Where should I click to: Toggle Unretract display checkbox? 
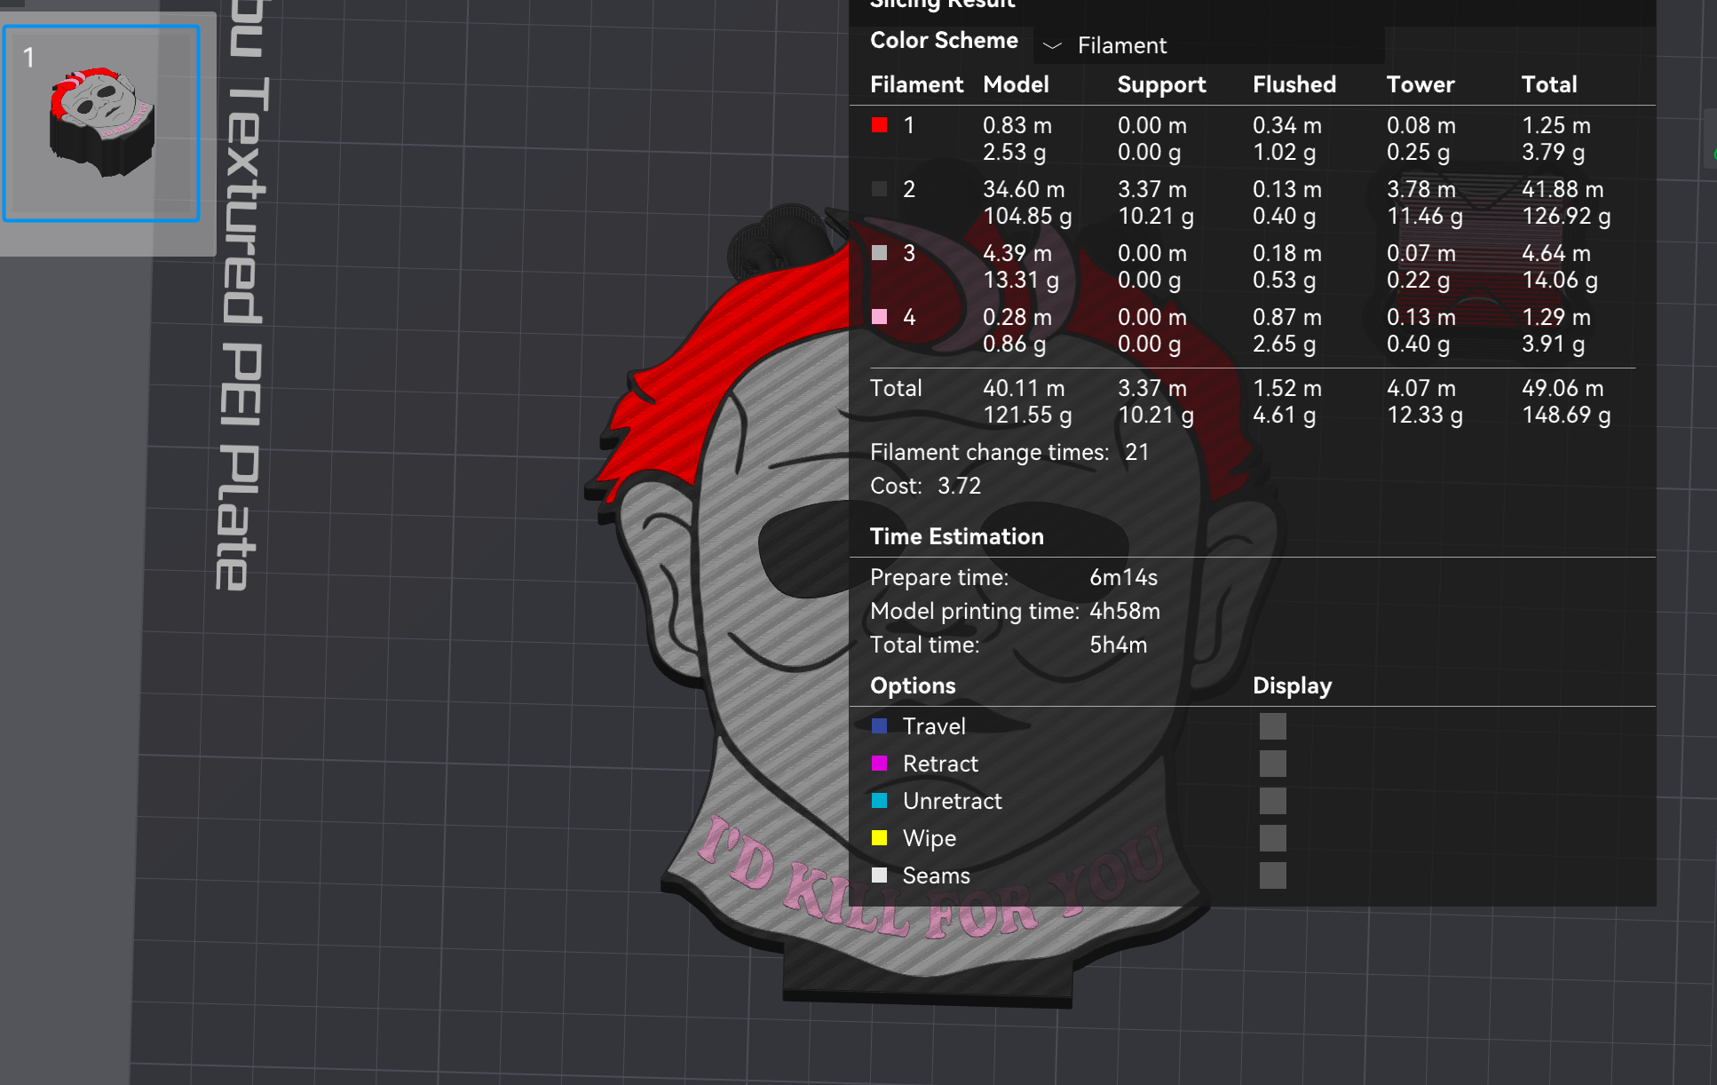pyautogui.click(x=1272, y=801)
